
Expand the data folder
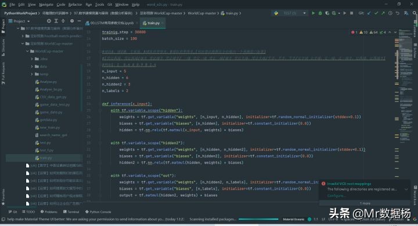click(x=32, y=67)
